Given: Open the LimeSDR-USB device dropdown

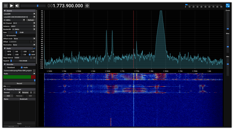Looking at the screenshot, I should pos(19,17).
